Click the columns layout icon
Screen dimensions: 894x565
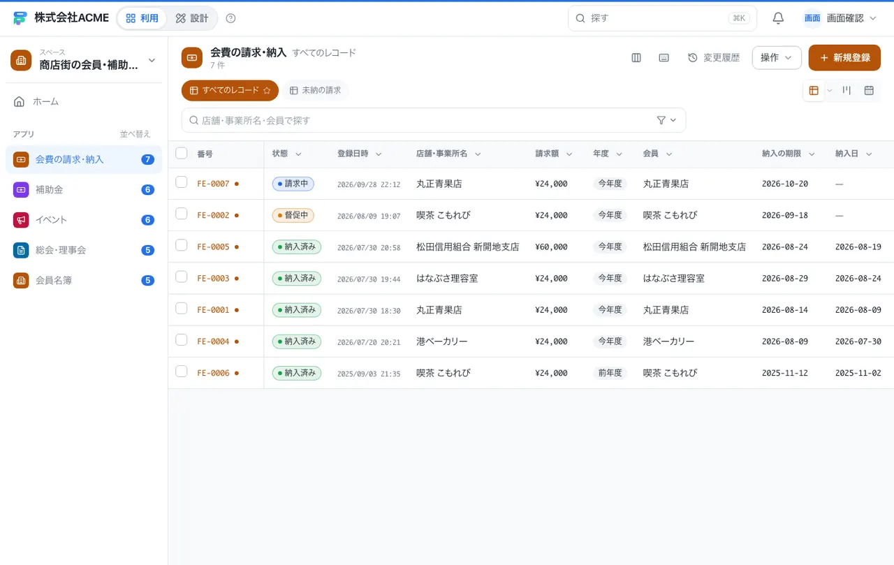[x=636, y=58]
